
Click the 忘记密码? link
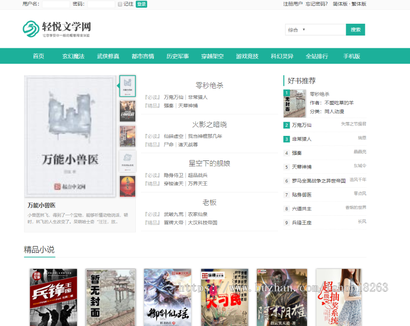(x=317, y=4)
